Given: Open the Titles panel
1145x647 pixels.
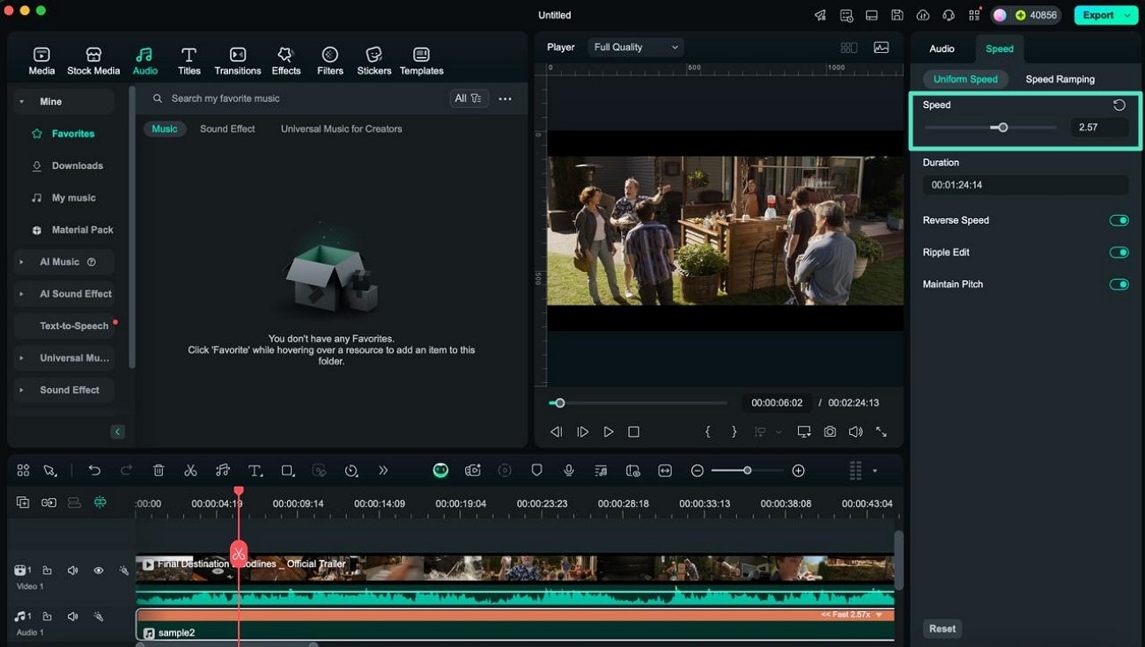Looking at the screenshot, I should coord(188,61).
